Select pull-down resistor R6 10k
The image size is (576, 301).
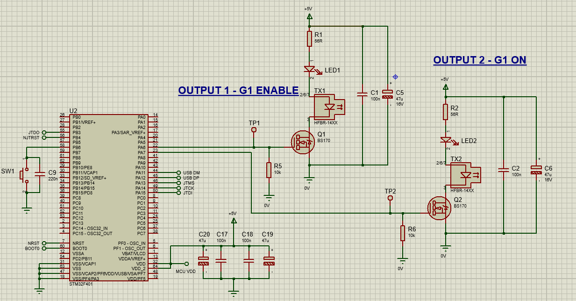[402, 233]
